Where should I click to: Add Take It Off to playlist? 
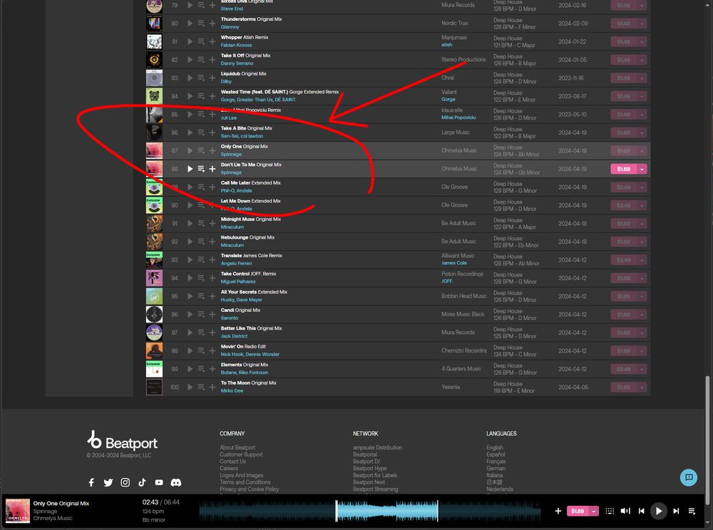click(212, 60)
